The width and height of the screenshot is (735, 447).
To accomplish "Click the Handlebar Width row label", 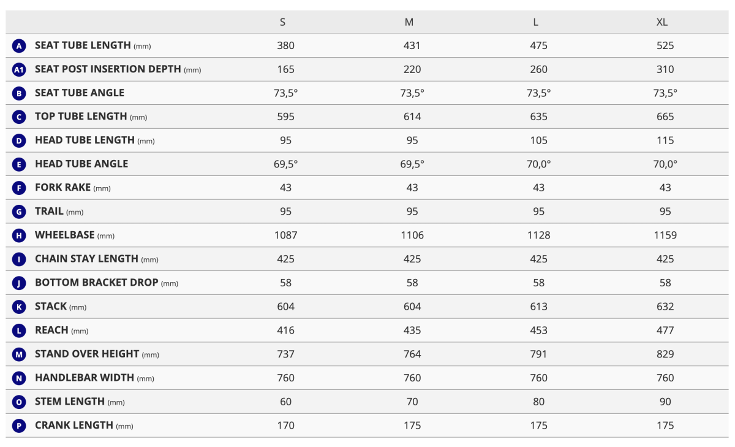I will (x=85, y=378).
